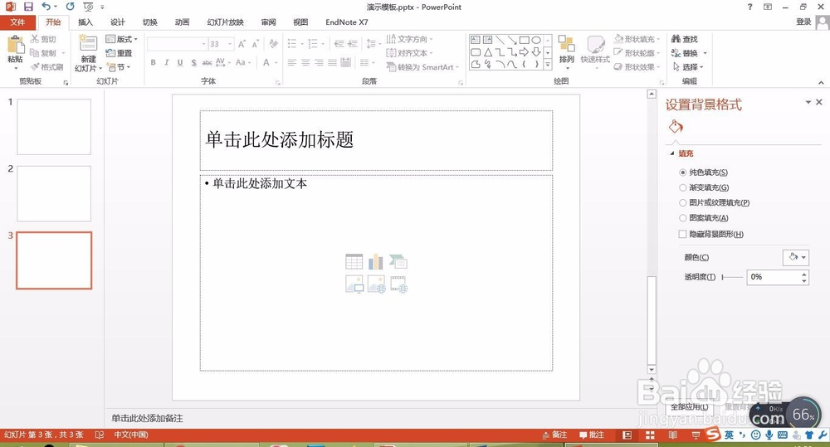Click transparency percentage input field
The width and height of the screenshot is (830, 447).
(x=773, y=277)
